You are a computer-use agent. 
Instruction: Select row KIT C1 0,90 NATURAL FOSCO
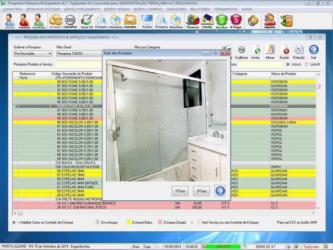[164, 207]
